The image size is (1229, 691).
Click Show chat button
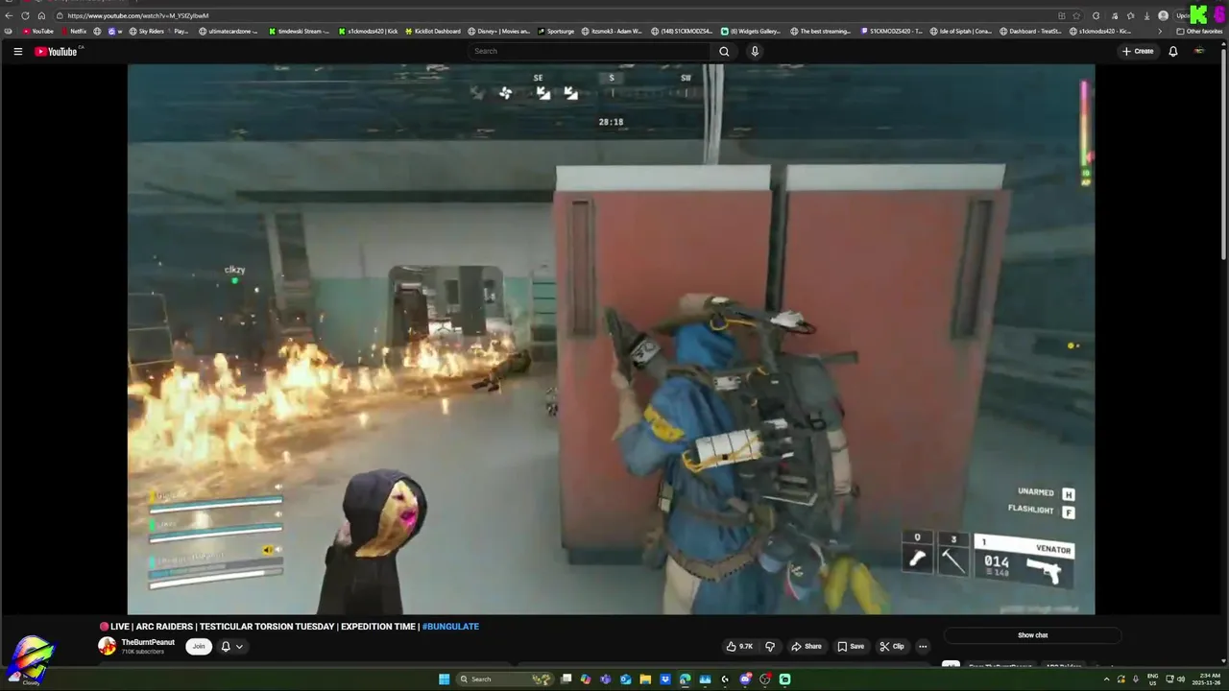[x=1032, y=635]
